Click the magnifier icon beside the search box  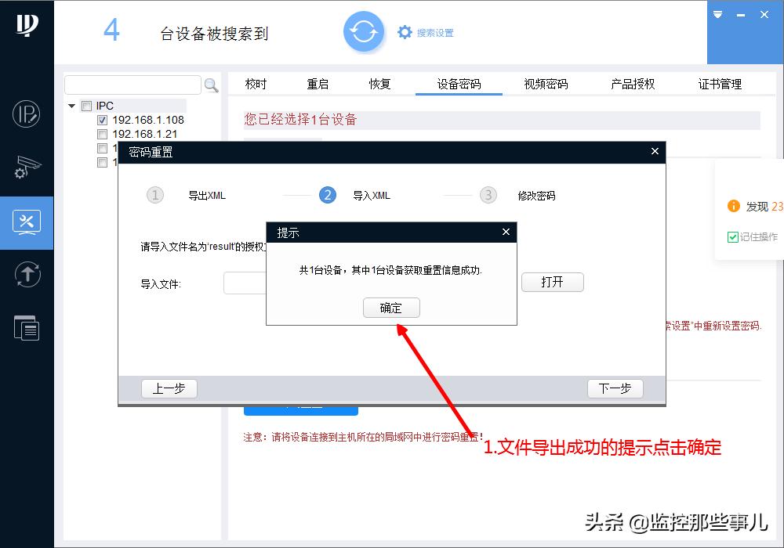pos(210,85)
